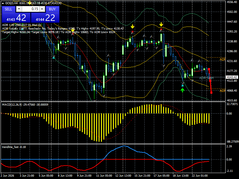Click time axis label 12 Jun 13:00

[123, 176]
